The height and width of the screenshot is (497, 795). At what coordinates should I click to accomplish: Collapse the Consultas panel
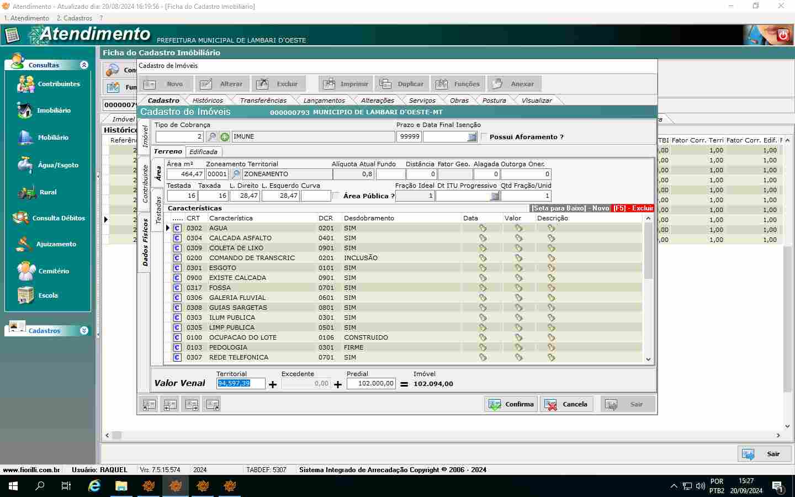click(84, 65)
